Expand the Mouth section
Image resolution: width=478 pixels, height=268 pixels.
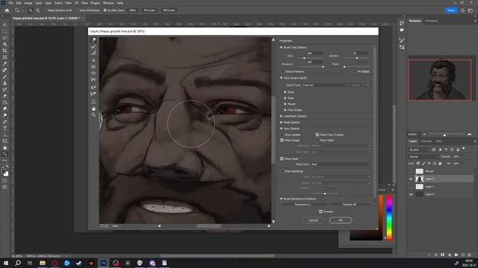pyautogui.click(x=285, y=104)
